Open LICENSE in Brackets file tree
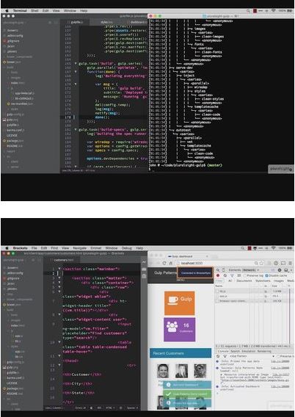 (12, 383)
